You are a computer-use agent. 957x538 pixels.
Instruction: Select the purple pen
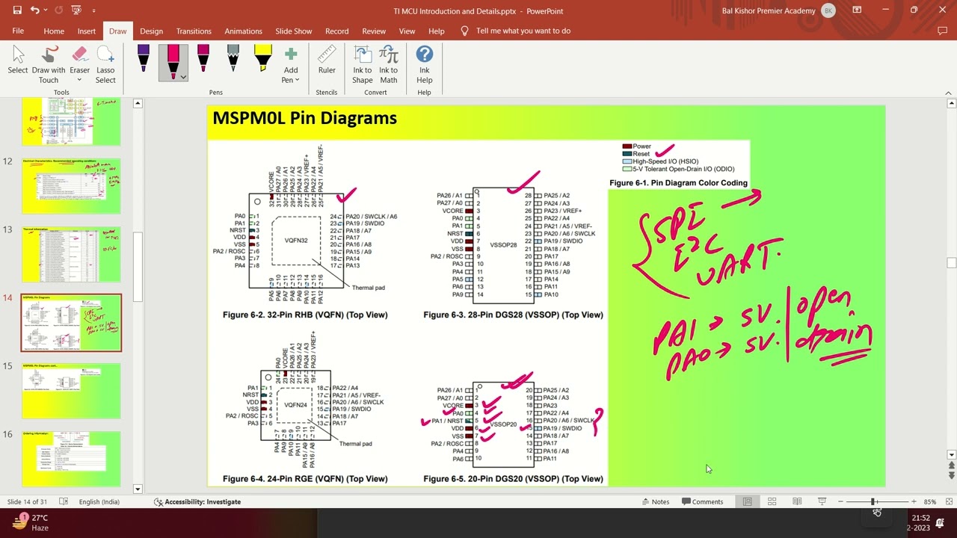tap(144, 59)
